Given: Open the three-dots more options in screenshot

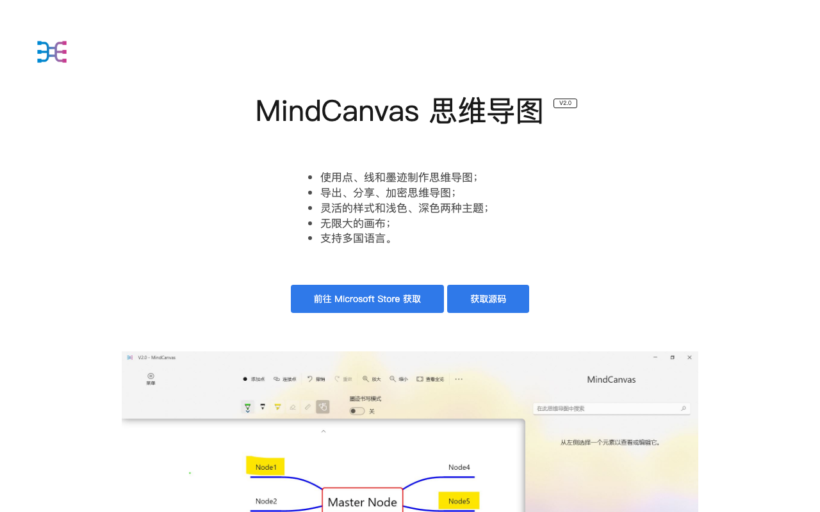Looking at the screenshot, I should (459, 379).
